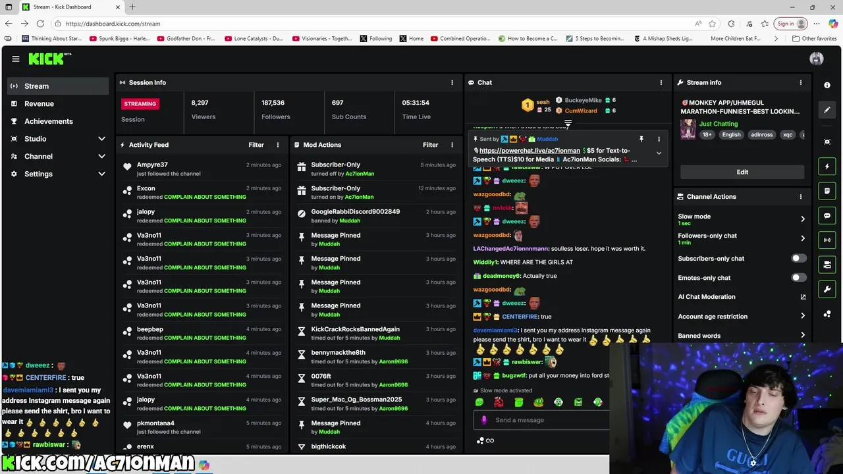
Task: Toggle Emotes-only chat switch
Action: pyautogui.click(x=798, y=278)
